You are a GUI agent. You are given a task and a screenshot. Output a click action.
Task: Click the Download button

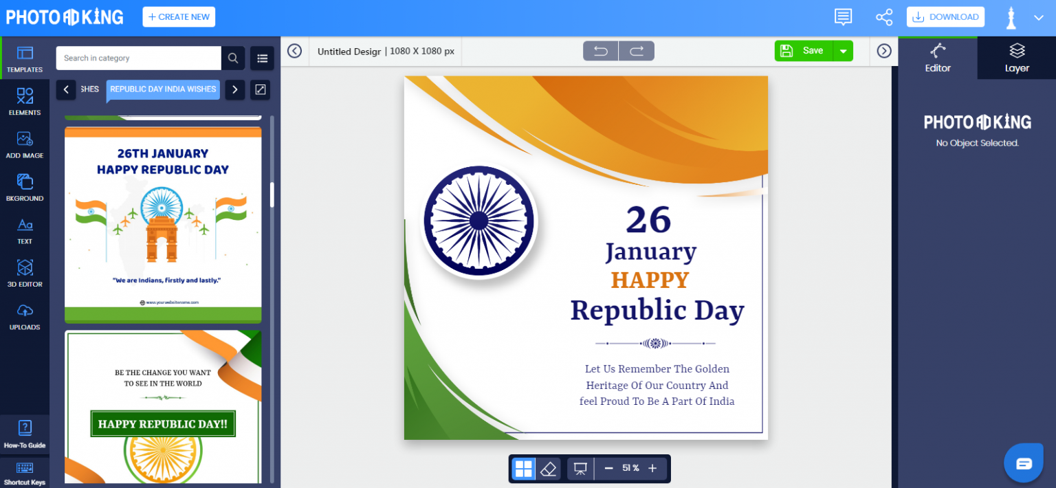coord(945,16)
